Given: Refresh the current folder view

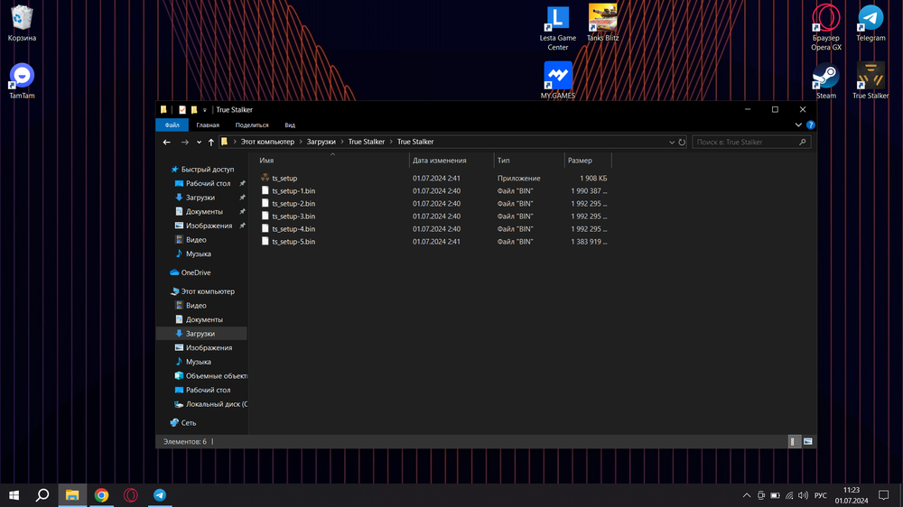Looking at the screenshot, I should point(682,143).
